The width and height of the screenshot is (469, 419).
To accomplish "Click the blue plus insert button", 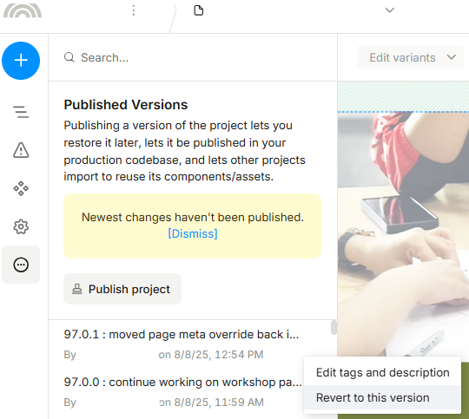I will pyautogui.click(x=21, y=61).
